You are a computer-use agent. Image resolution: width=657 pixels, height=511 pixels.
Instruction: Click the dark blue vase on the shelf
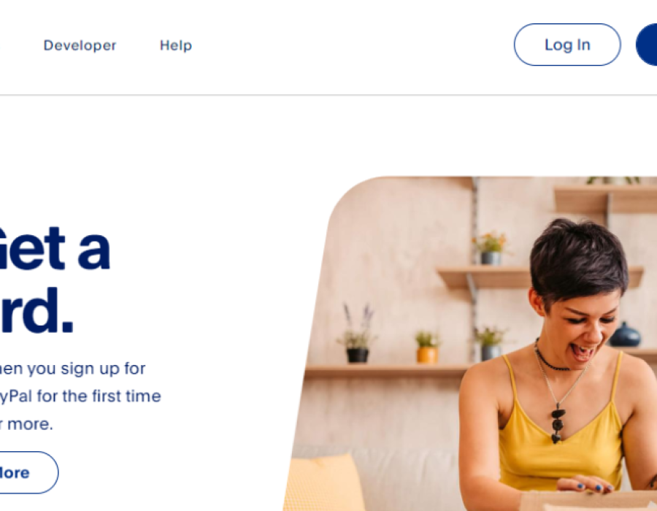[625, 335]
